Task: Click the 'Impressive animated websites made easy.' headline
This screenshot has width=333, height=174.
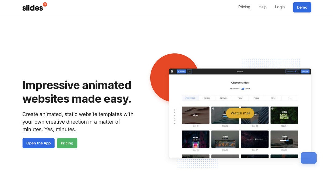Action: click(77, 92)
